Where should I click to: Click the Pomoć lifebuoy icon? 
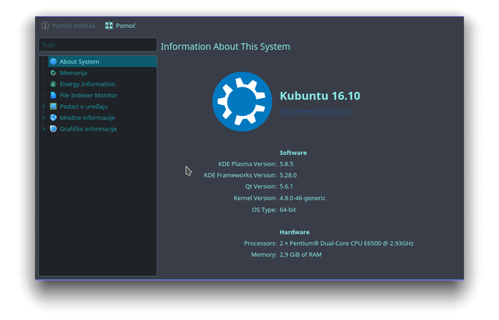point(109,26)
